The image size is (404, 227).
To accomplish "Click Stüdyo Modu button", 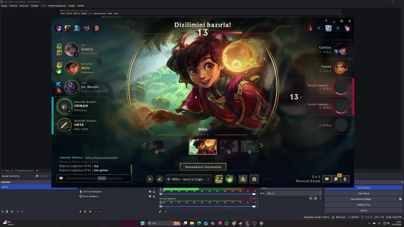I will click(x=364, y=205).
